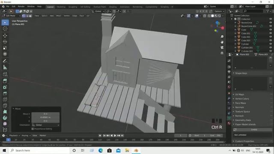This screenshot has width=274, height=154.
Task: Click the Outliner search field
Action: click(x=253, y=11)
